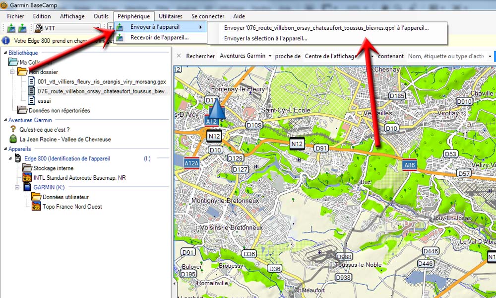Open the Affichage menu
Viewport: 496px width, 298px height.
pos(72,16)
